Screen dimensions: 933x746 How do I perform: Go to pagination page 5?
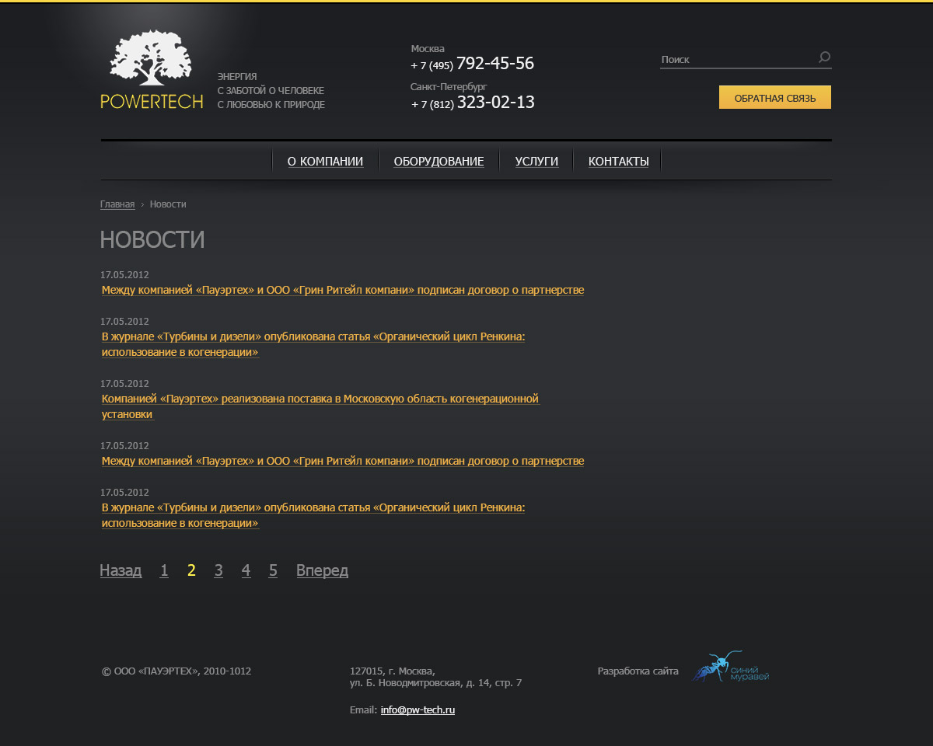[273, 570]
